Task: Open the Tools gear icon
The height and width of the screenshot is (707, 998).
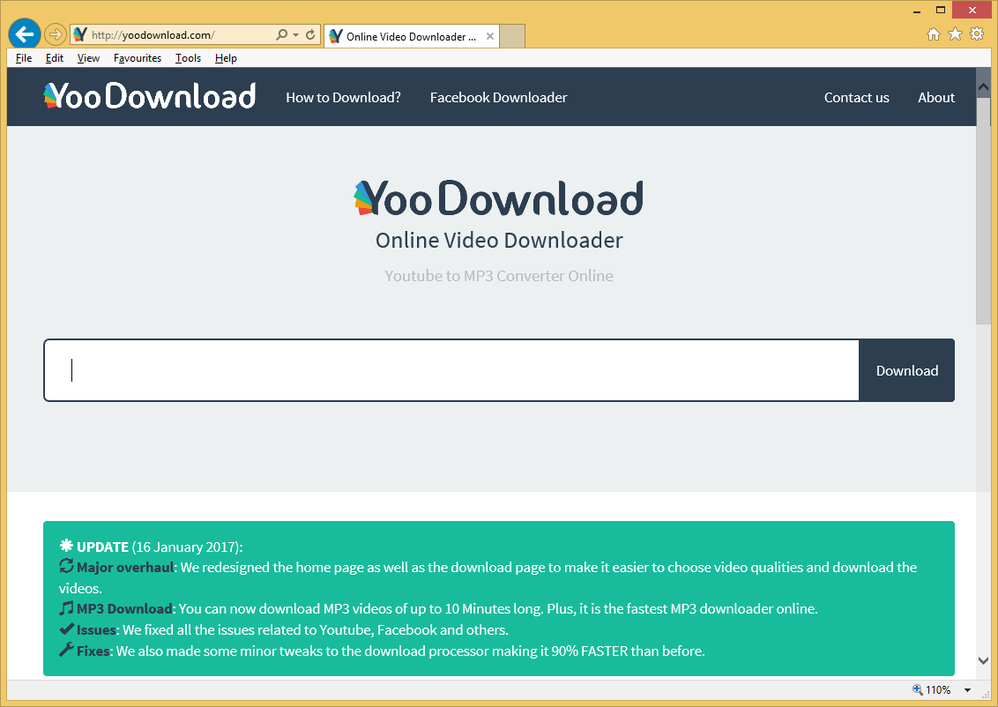Action: [977, 34]
